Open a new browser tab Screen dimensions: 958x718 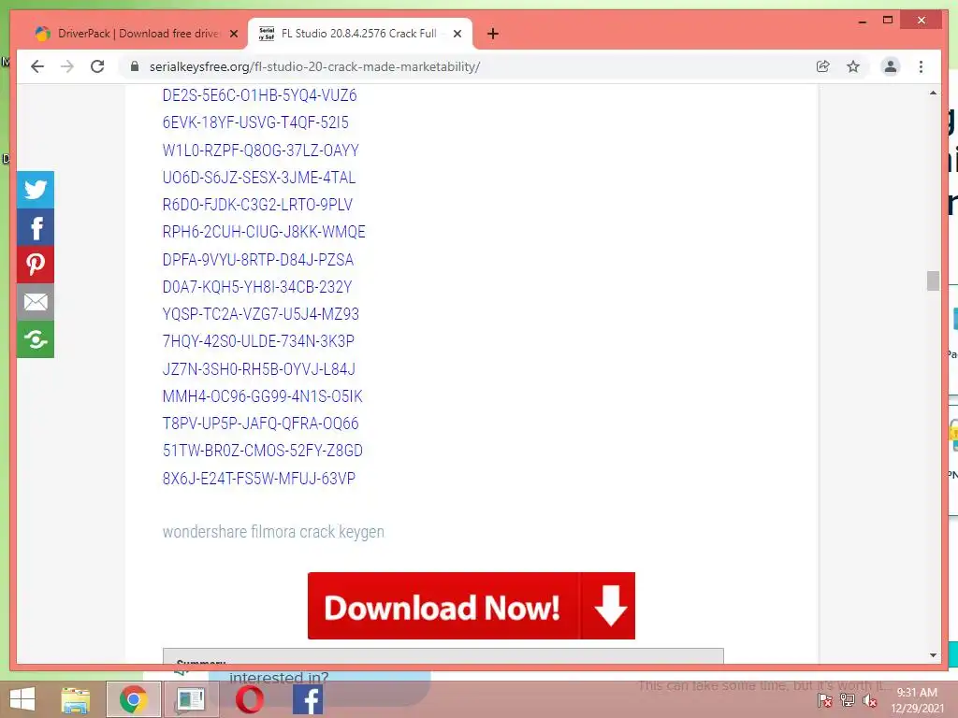[493, 34]
